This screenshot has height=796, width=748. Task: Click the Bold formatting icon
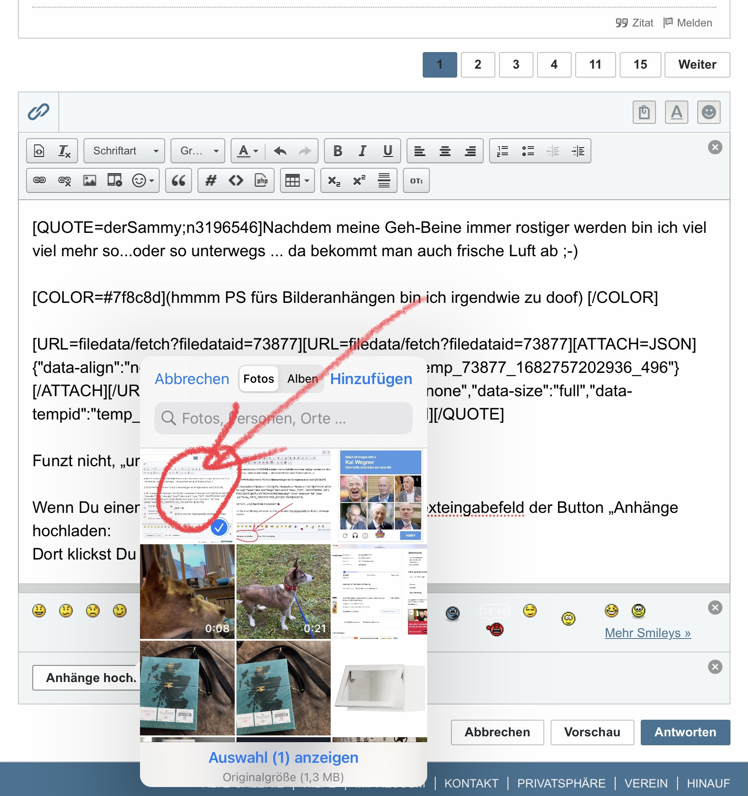[338, 151]
